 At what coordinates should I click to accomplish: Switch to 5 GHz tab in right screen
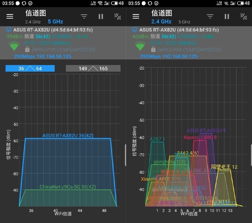[184, 22]
